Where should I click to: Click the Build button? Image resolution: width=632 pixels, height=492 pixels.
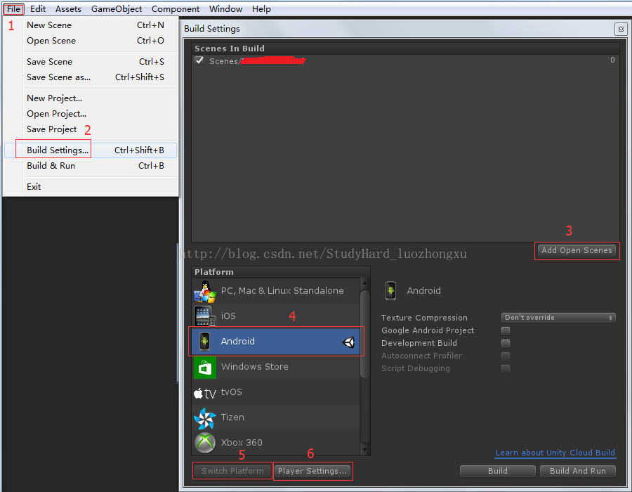498,471
